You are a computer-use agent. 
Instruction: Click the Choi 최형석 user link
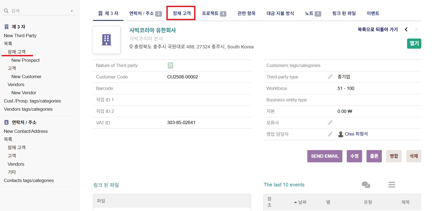356,134
